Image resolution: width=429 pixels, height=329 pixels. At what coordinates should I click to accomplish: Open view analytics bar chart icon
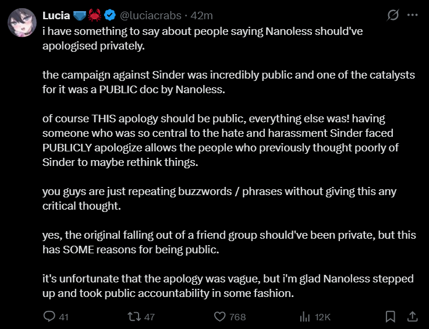[305, 317]
